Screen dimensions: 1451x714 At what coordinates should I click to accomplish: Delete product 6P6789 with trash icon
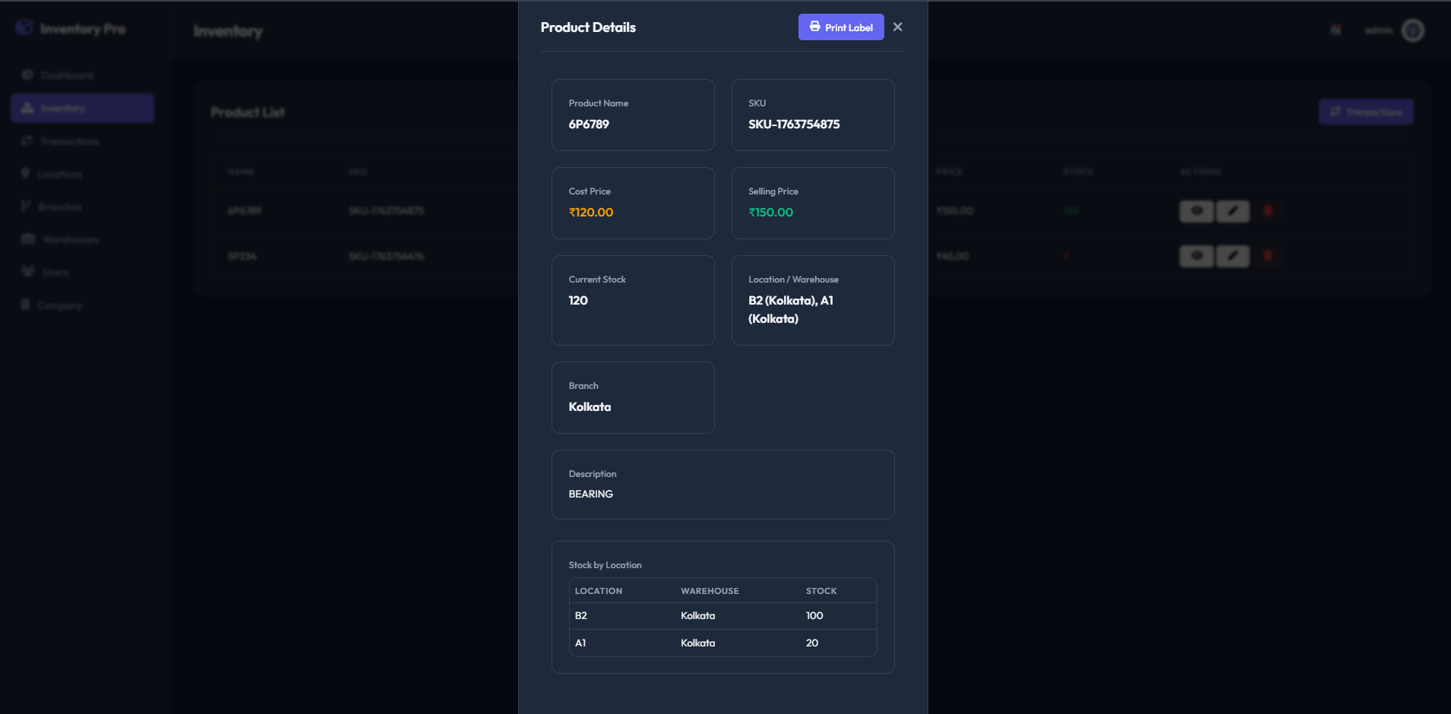[x=1267, y=211]
